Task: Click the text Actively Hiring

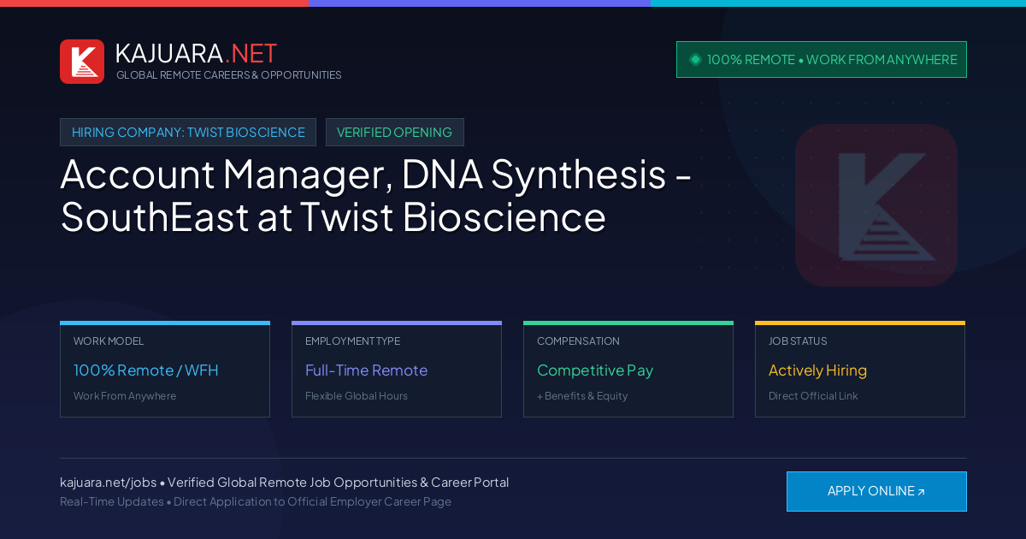Action: coord(817,370)
